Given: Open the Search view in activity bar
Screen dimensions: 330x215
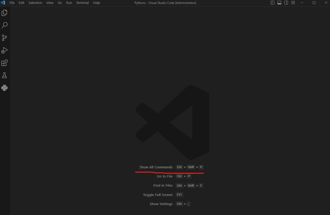Looking at the screenshot, I should pos(4,25).
